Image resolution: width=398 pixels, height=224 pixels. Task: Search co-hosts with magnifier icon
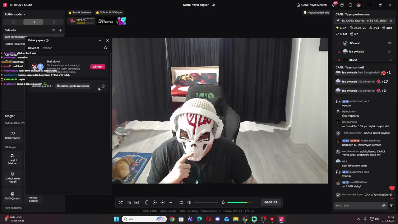[x=106, y=48]
